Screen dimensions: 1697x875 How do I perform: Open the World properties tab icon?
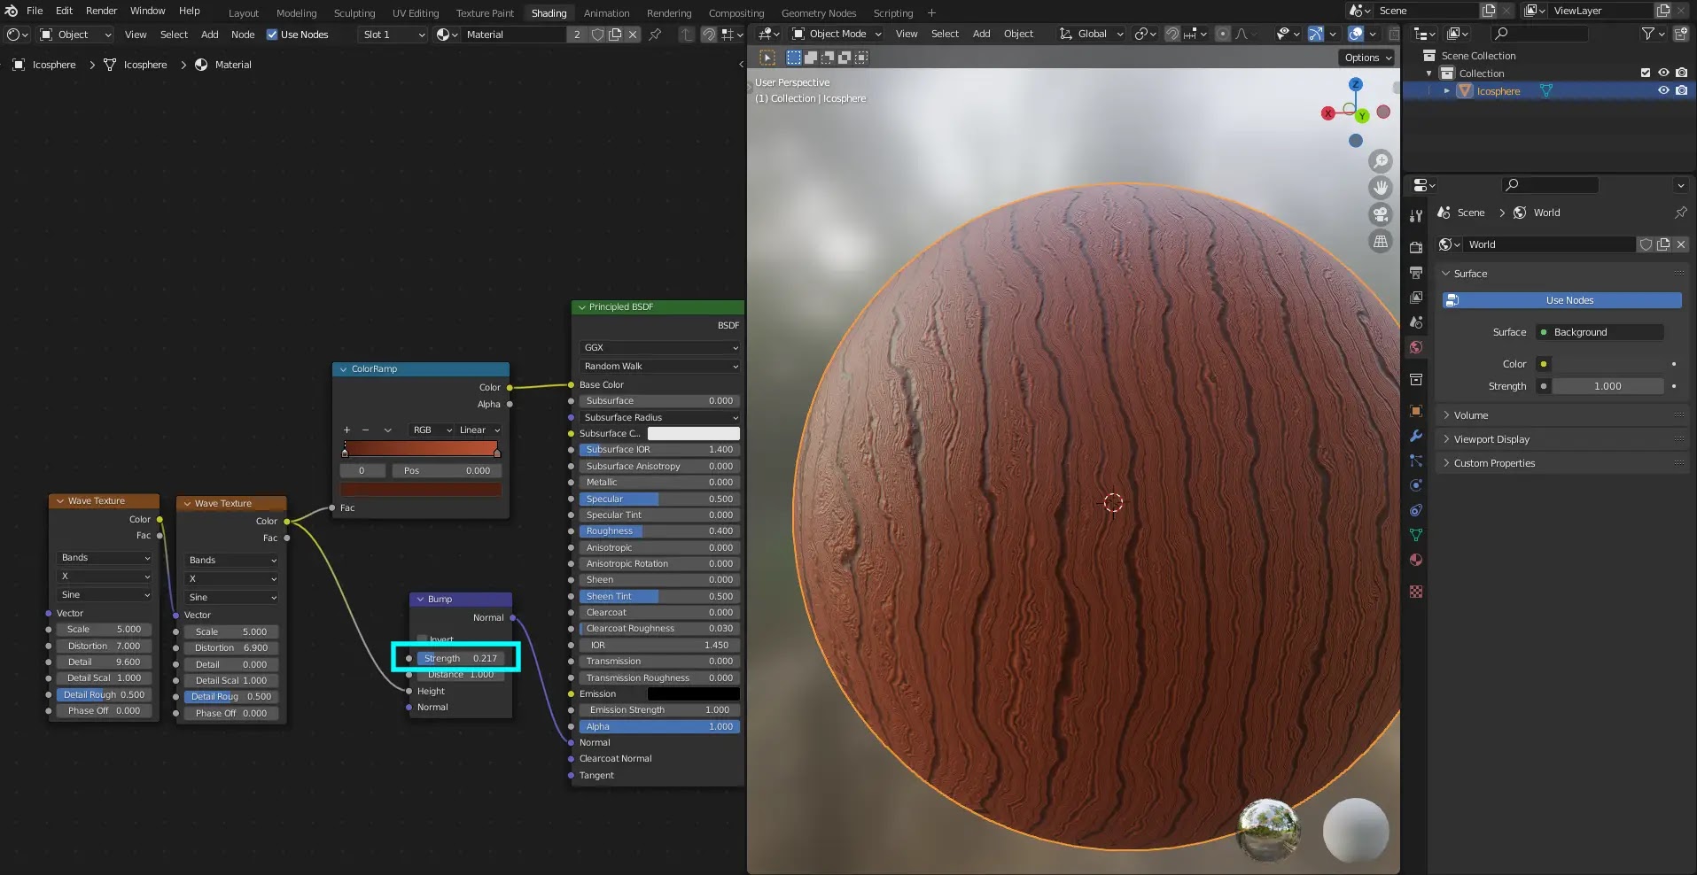tap(1416, 347)
